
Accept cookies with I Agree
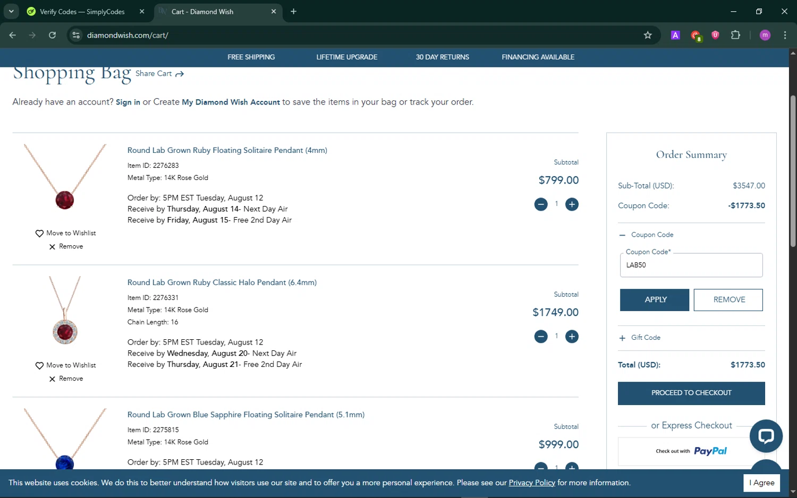coord(762,483)
